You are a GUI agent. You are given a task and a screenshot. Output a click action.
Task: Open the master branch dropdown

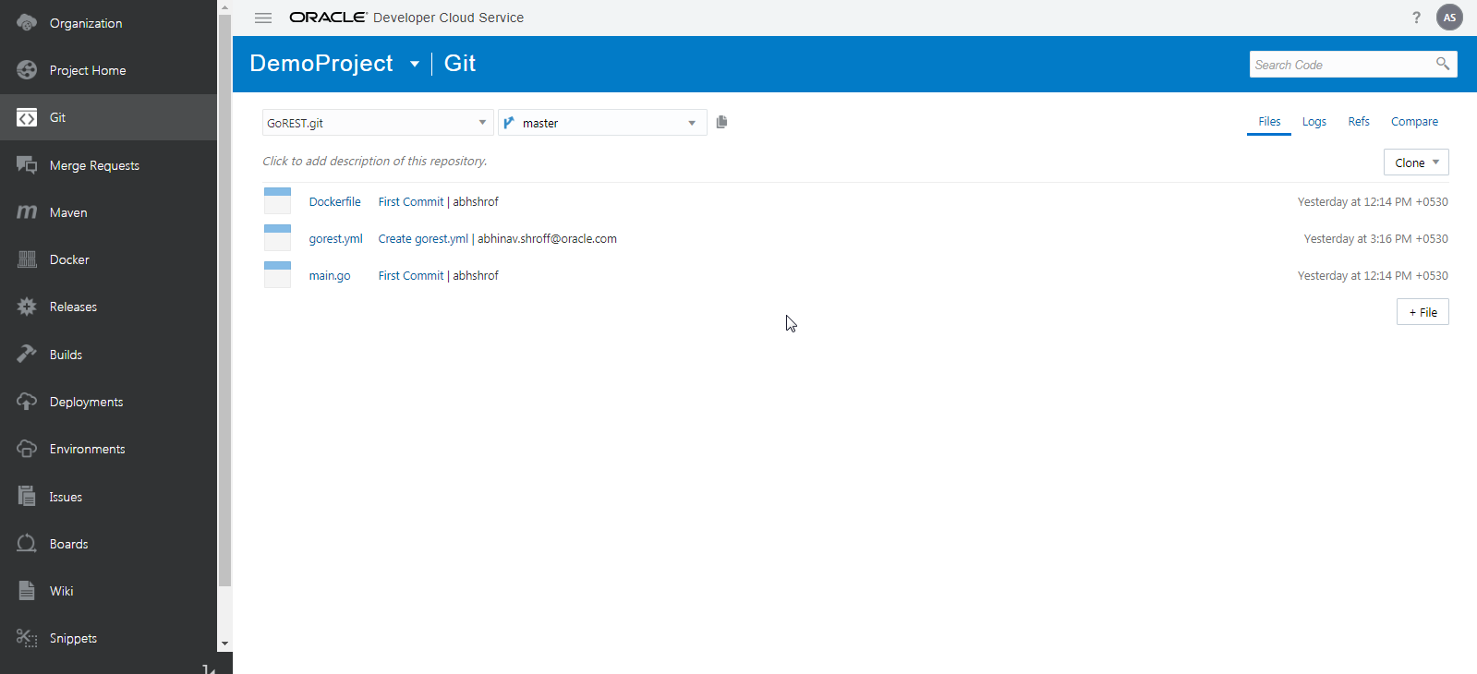pyautogui.click(x=602, y=123)
